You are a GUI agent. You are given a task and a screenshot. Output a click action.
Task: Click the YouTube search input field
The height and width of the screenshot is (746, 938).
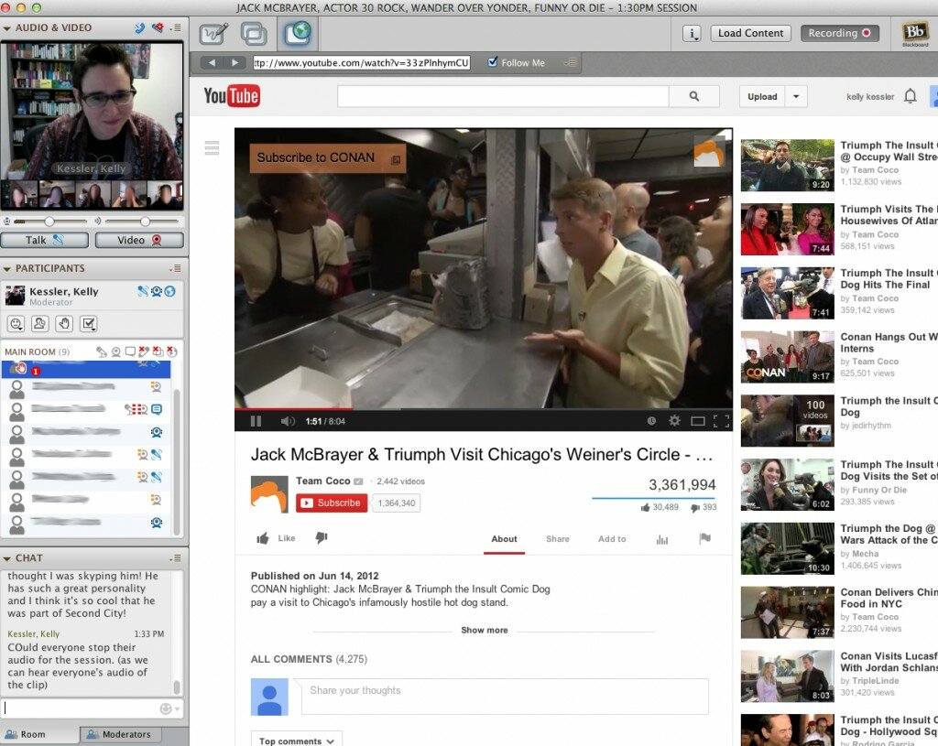pos(503,96)
